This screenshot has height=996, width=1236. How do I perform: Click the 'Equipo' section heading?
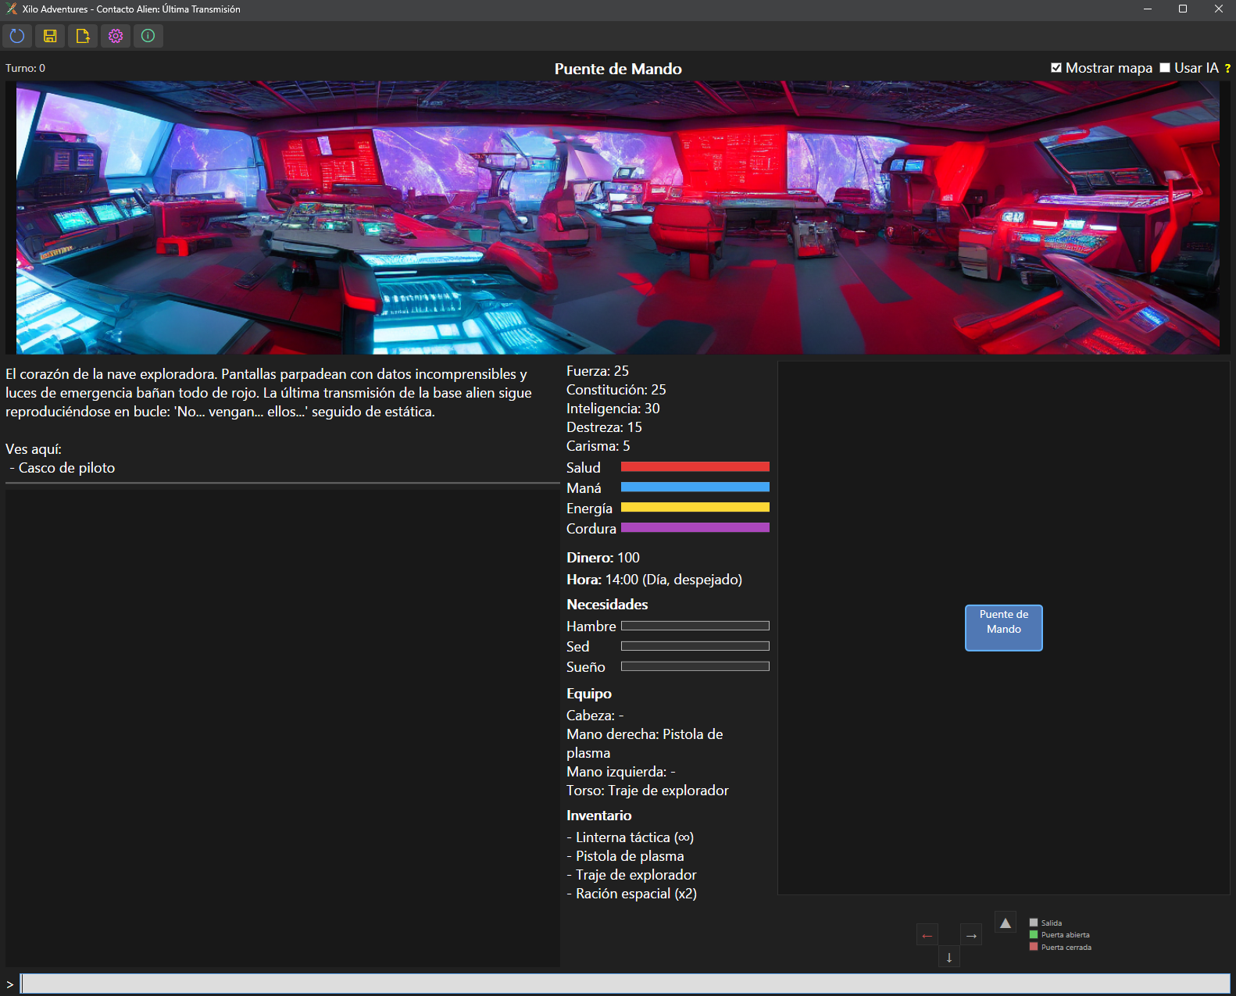(x=589, y=694)
